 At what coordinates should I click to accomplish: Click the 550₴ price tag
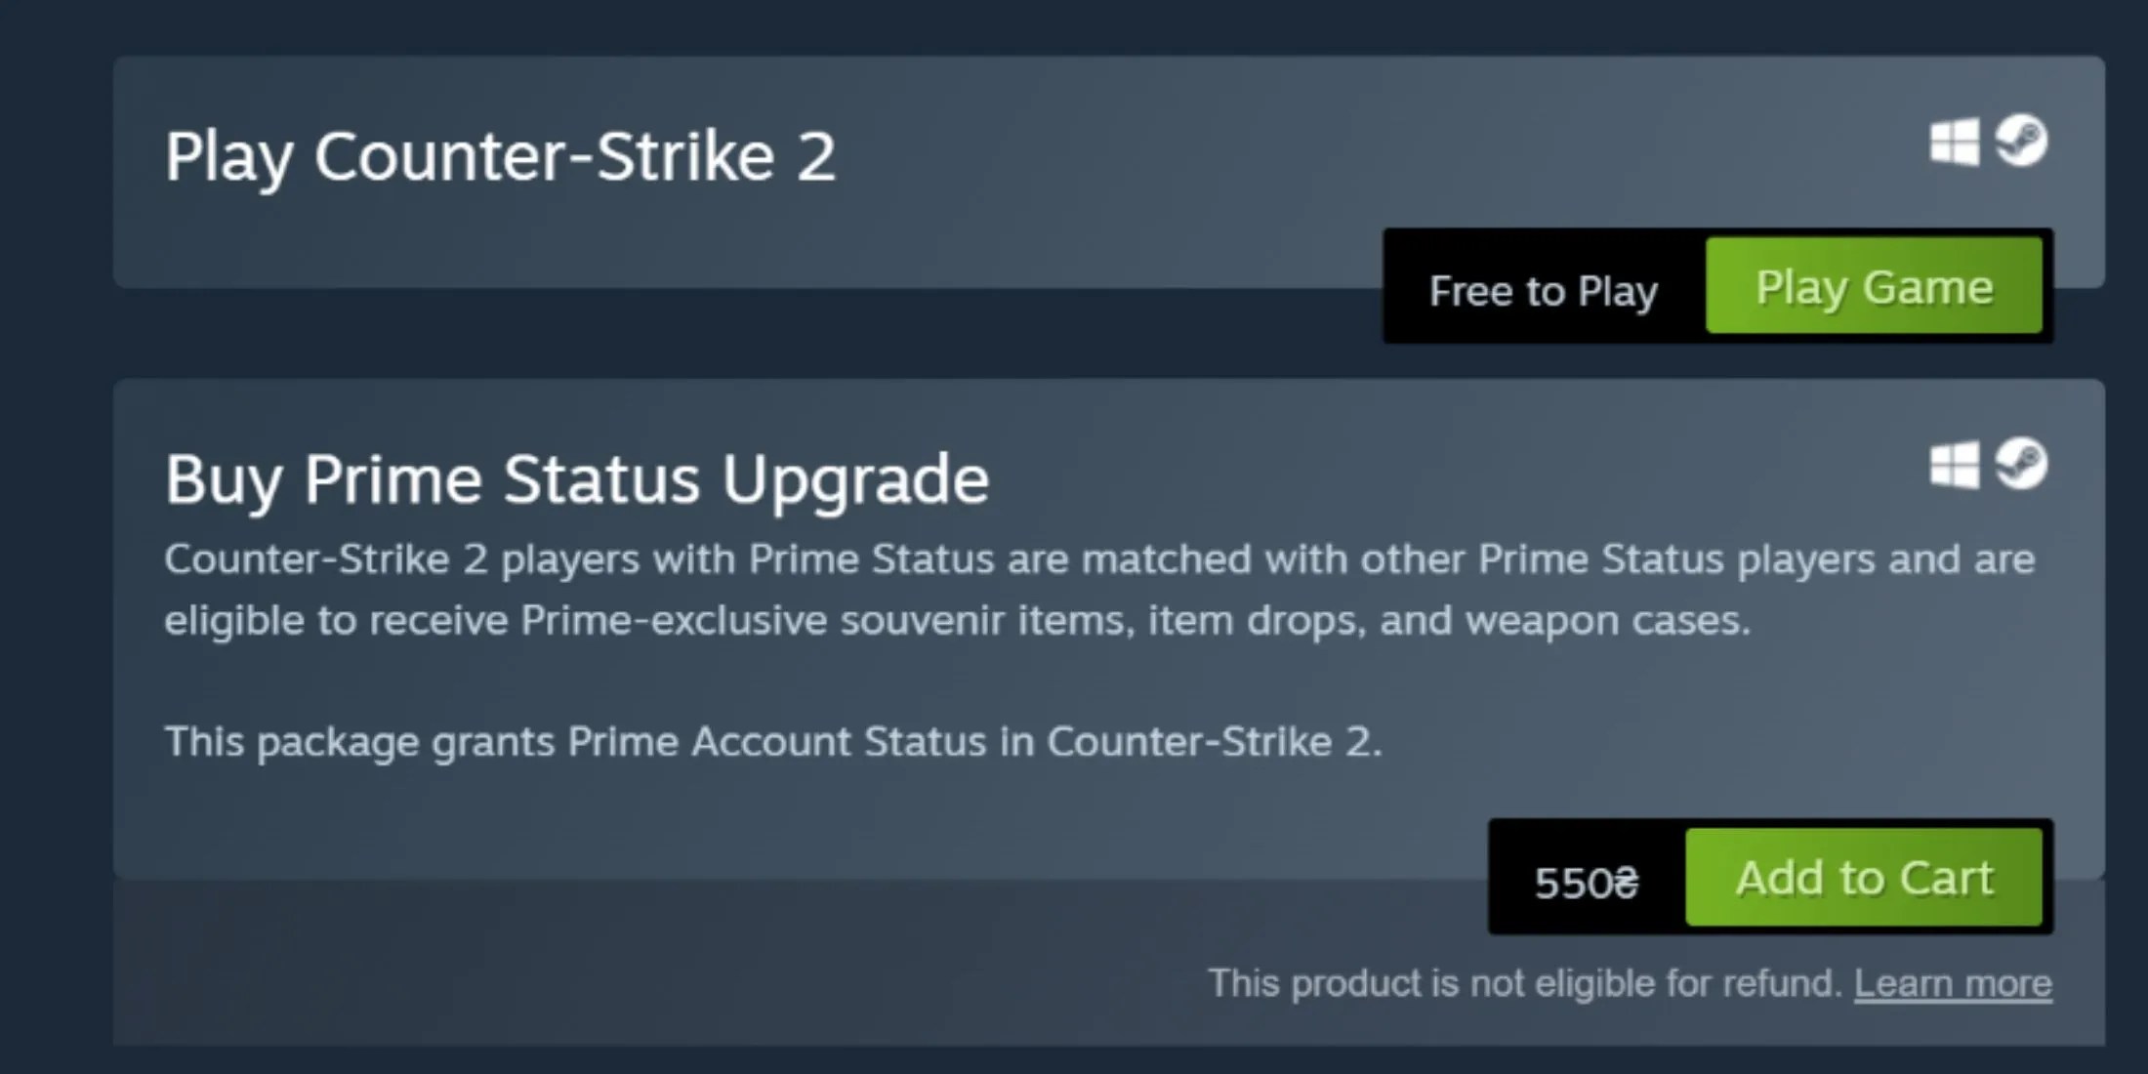(1587, 883)
